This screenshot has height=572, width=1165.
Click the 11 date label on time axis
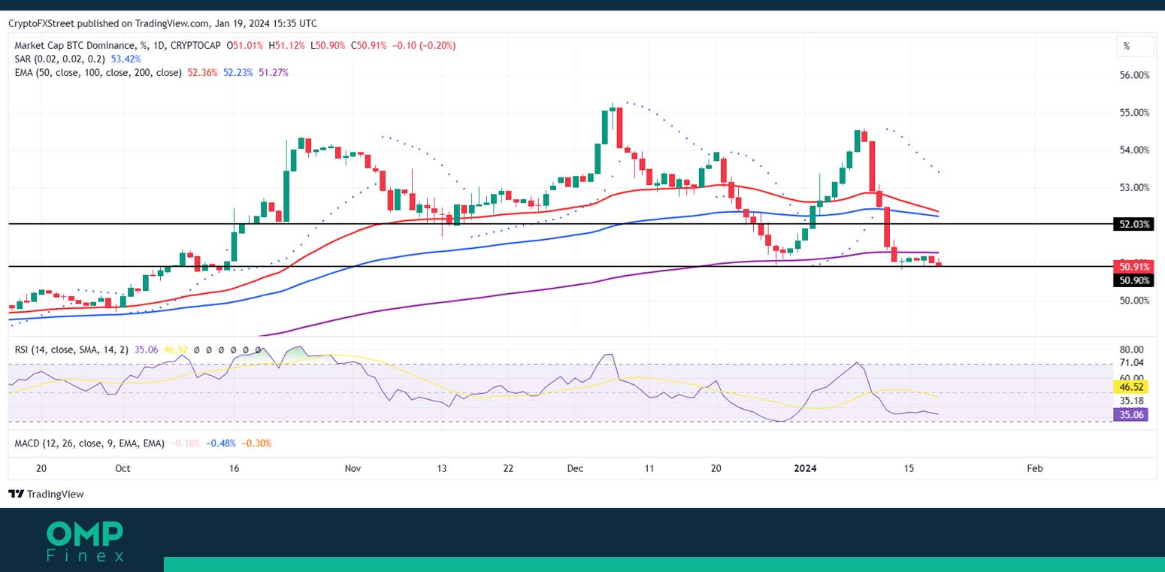649,468
